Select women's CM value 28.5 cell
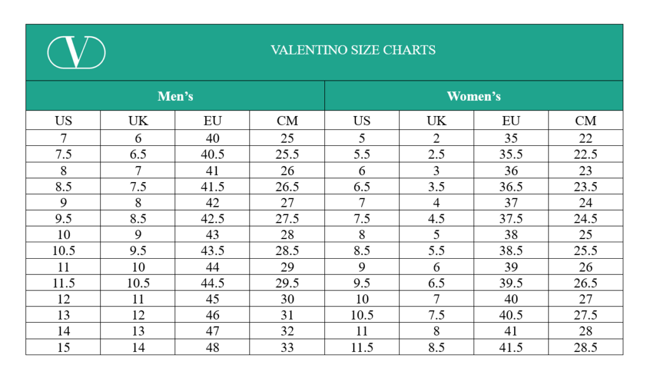The image size is (650, 378). [586, 347]
